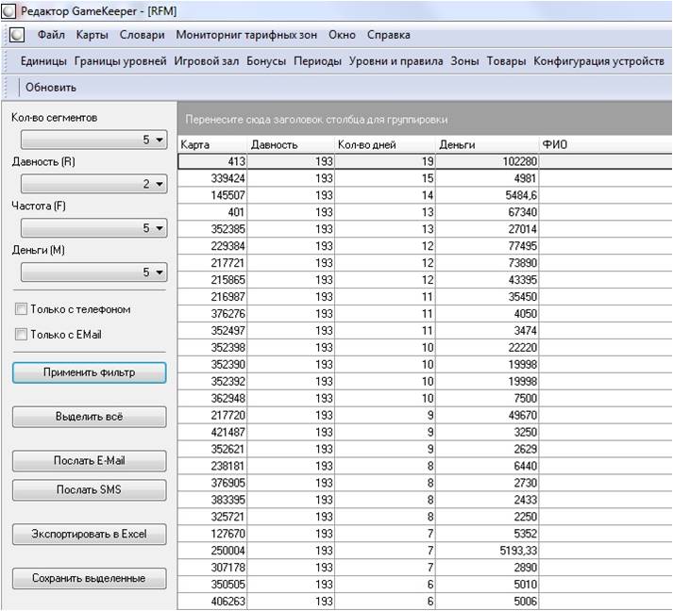Open the Мониторинг тарифных зон menu
Screen dimensions: 673x611
tap(246, 35)
